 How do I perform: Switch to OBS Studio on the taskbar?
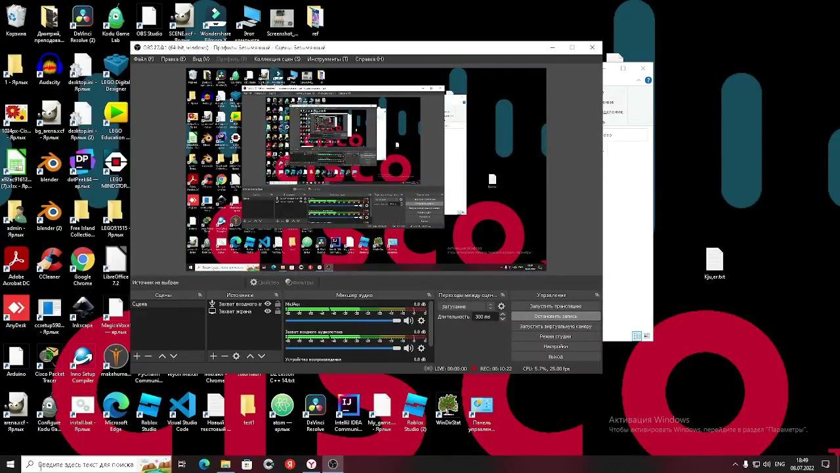pyautogui.click(x=333, y=464)
